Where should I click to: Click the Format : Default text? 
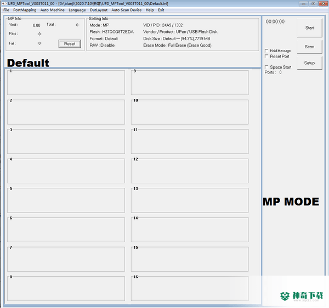(x=104, y=38)
